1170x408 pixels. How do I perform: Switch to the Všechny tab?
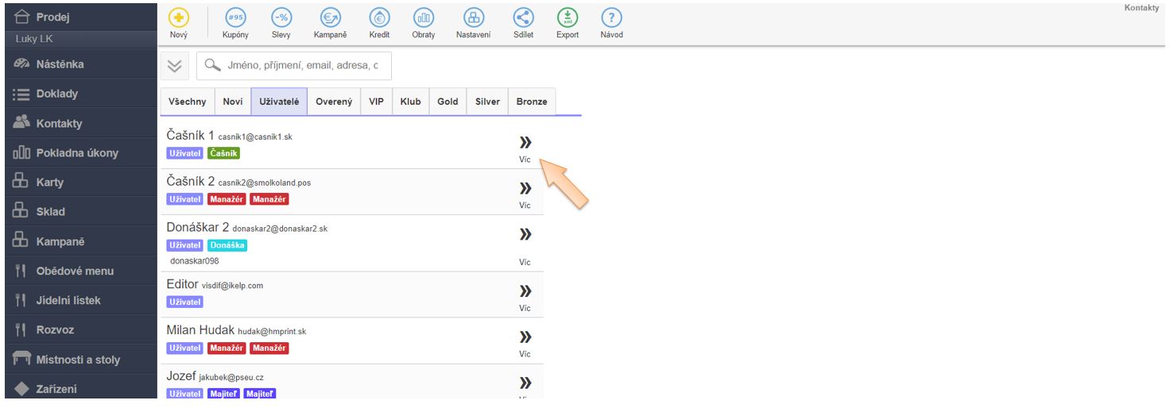(x=188, y=102)
